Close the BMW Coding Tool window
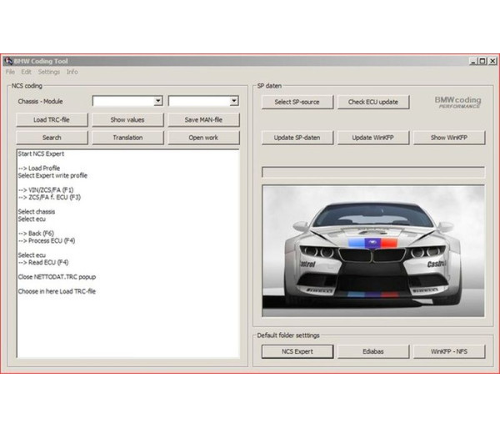 (491, 61)
